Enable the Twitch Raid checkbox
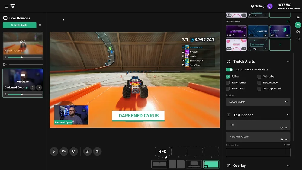This screenshot has width=302, height=170. click(228, 88)
